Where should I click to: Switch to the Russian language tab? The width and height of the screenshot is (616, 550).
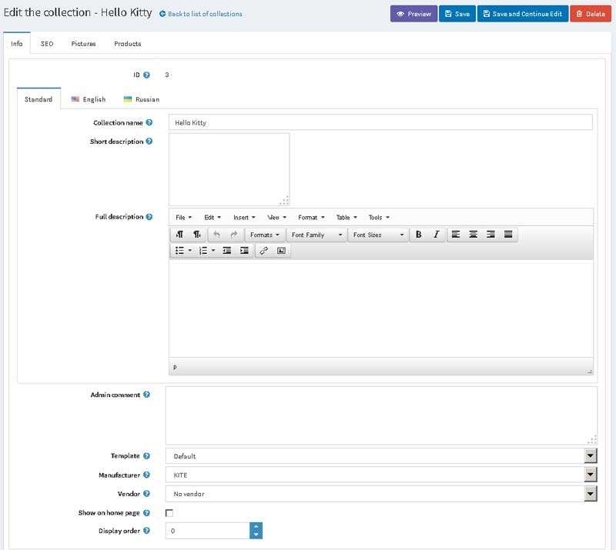coord(142,99)
